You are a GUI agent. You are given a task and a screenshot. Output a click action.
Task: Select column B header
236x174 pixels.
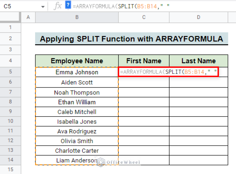77,18
